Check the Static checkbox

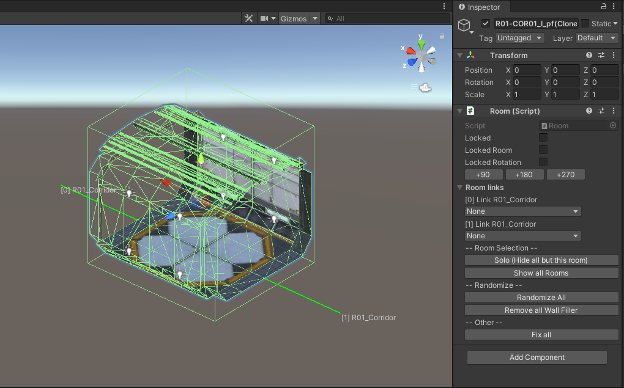(585, 24)
